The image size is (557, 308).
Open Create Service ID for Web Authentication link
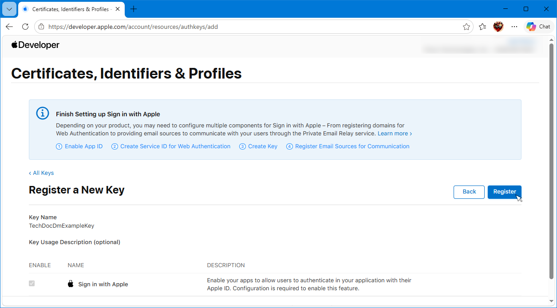[171, 146]
